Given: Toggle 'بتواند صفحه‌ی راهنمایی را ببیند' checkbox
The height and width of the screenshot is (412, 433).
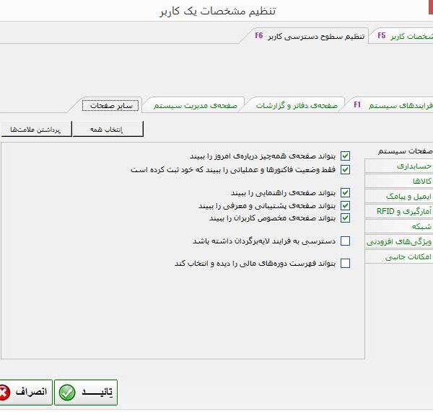Looking at the screenshot, I should point(345,192).
